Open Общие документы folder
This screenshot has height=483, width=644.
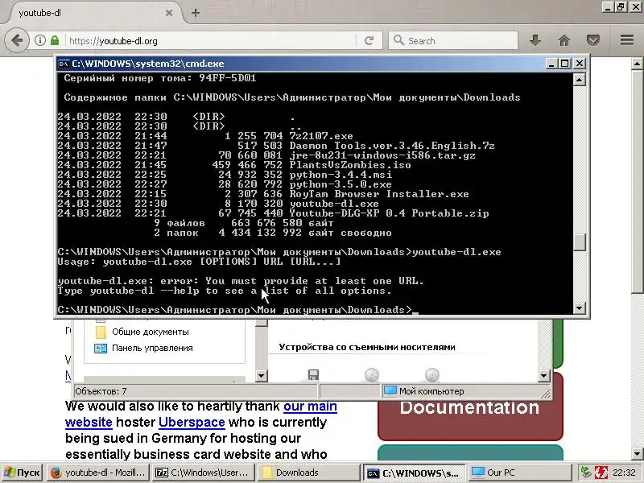pyautogui.click(x=151, y=332)
